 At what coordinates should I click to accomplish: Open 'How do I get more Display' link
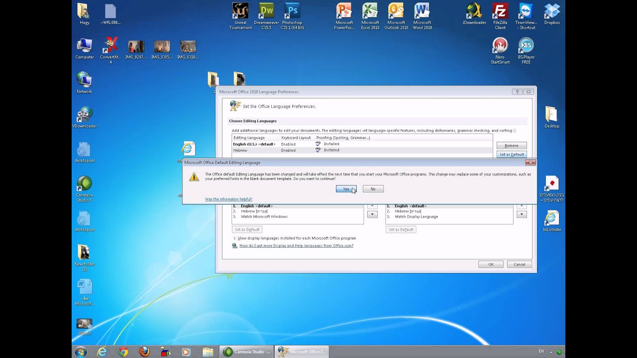point(296,246)
